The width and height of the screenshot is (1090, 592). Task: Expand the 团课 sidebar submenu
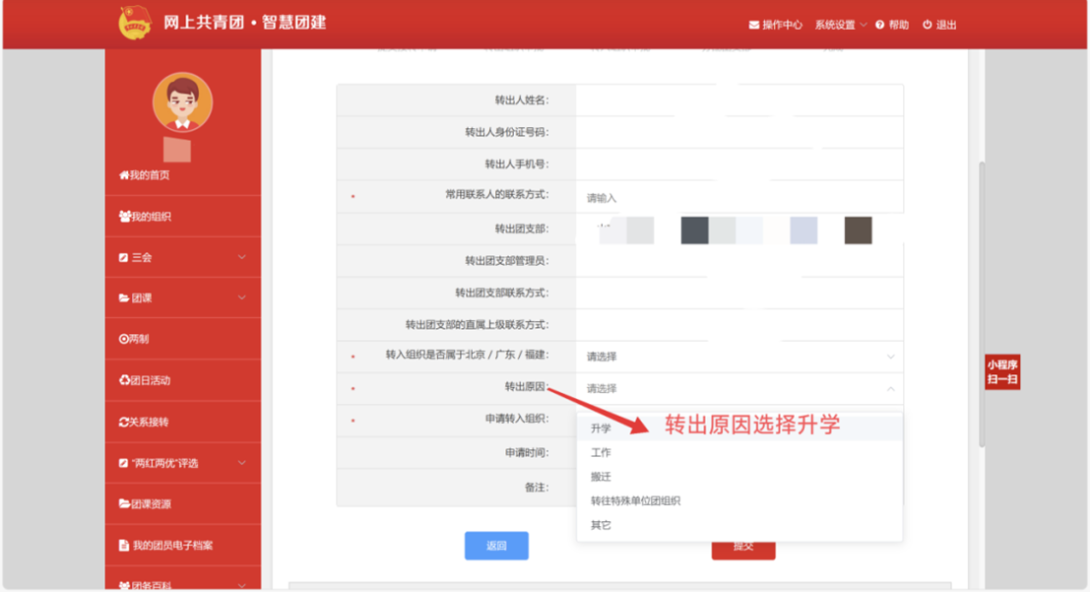[x=182, y=297]
